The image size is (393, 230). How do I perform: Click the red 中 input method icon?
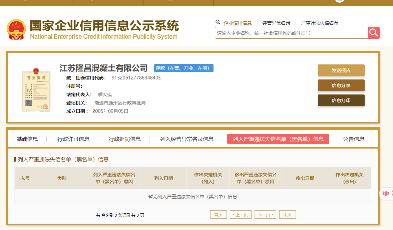pos(386,194)
